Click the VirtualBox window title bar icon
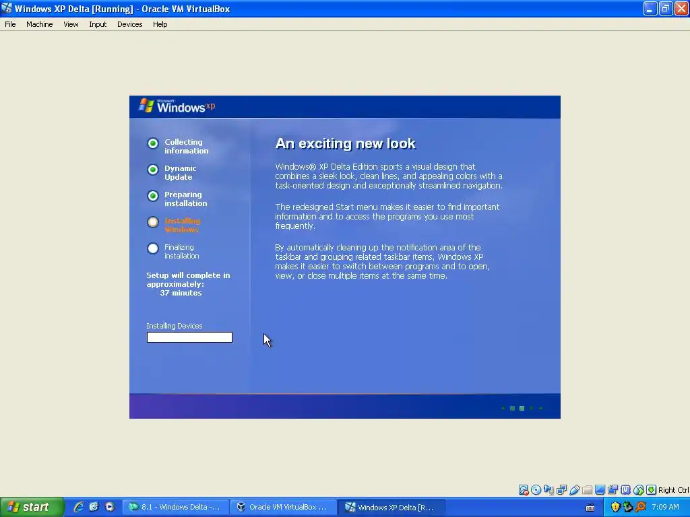 [7, 8]
